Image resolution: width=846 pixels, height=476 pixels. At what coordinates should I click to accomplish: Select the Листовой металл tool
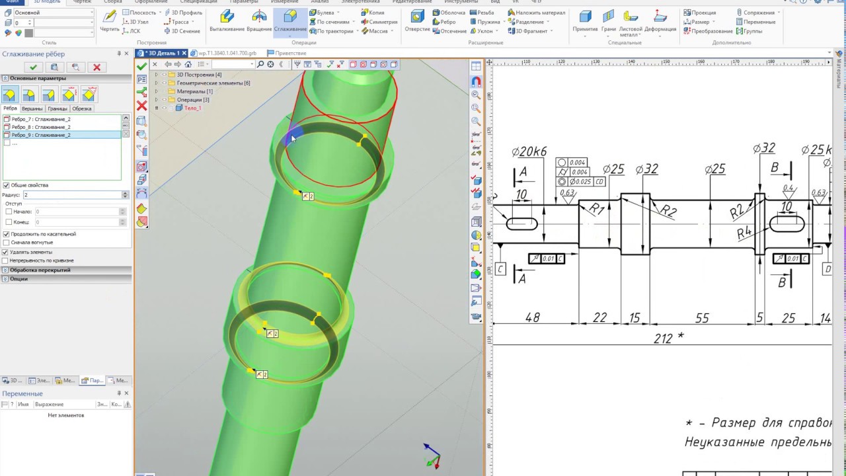pos(631,22)
